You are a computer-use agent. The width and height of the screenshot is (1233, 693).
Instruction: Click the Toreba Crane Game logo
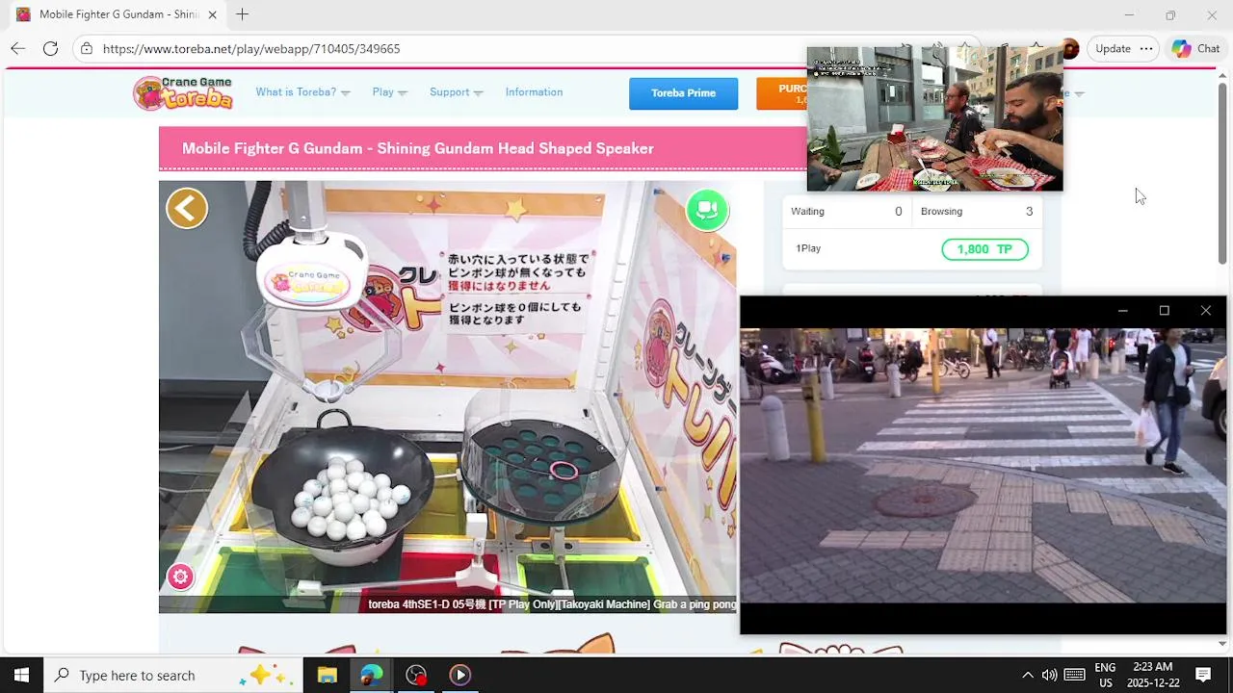(183, 92)
